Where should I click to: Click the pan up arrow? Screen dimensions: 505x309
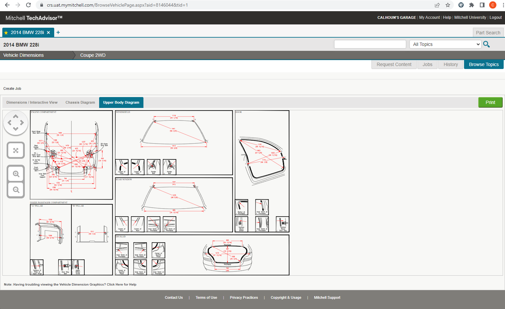point(16,117)
